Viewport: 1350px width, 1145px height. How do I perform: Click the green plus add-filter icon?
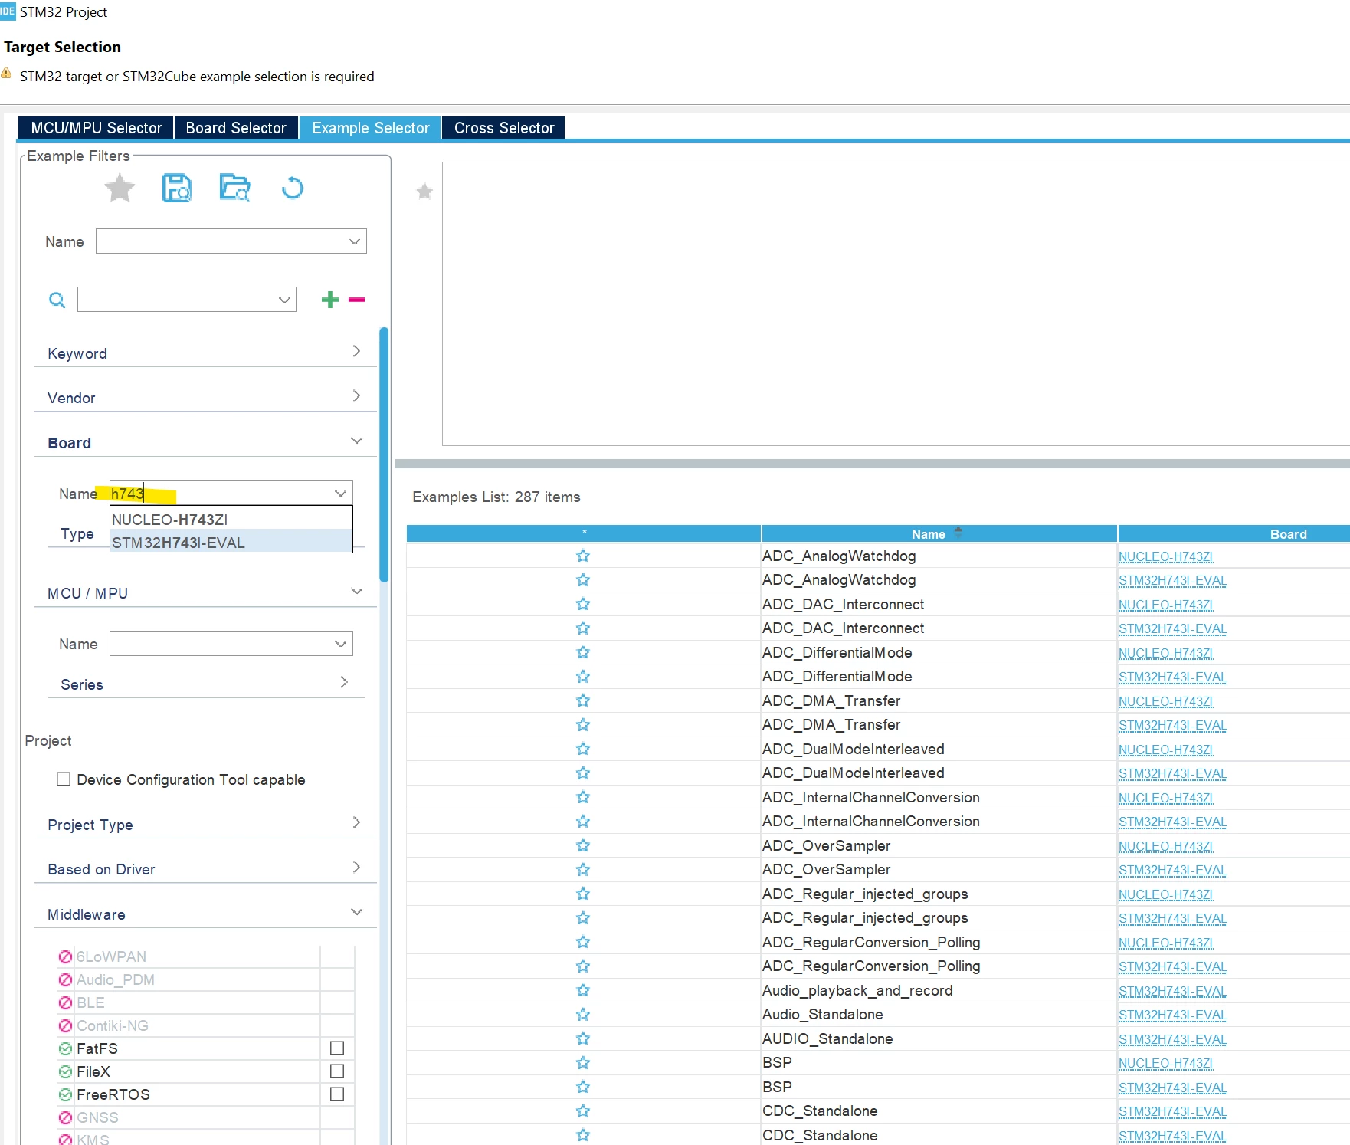tap(330, 300)
